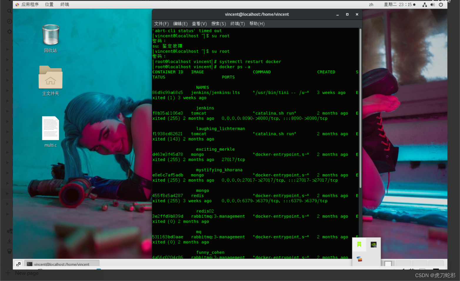Click the terminal vertical scrollbar
This screenshot has height=281, width=460.
point(360,108)
